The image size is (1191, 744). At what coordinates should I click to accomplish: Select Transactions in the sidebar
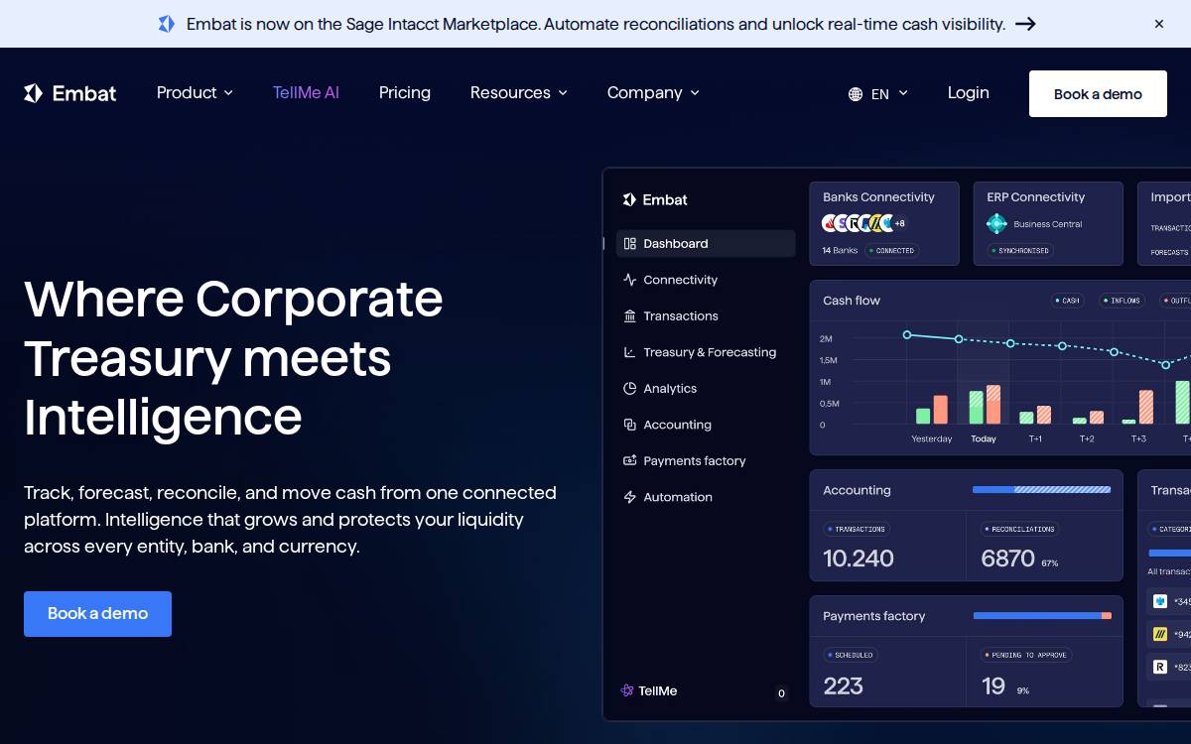706,316
